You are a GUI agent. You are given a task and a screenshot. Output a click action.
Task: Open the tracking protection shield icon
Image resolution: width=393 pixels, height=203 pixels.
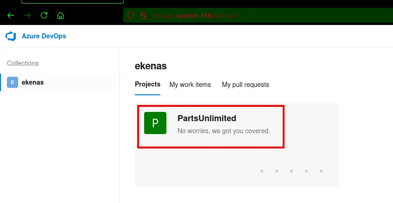pyautogui.click(x=131, y=15)
